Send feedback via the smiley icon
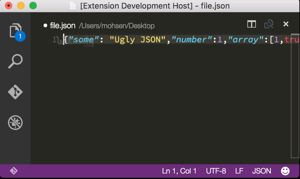 point(285,171)
